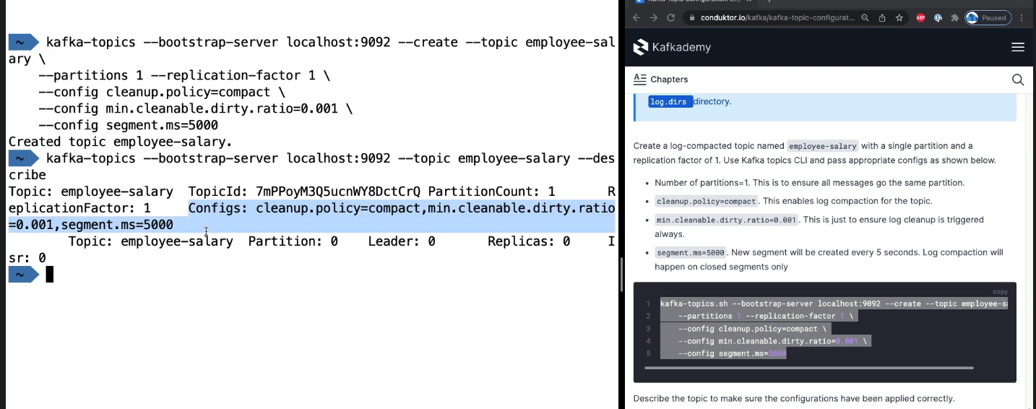
Task: Go forward in the browser
Action: click(x=654, y=18)
